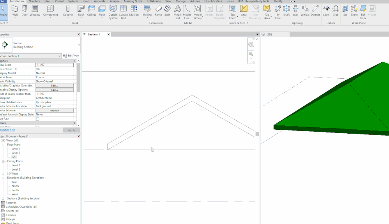Open the Manage ribbon tab
The image size is (389, 224).
(x=180, y=1)
